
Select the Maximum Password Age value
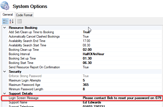coord(86,85)
